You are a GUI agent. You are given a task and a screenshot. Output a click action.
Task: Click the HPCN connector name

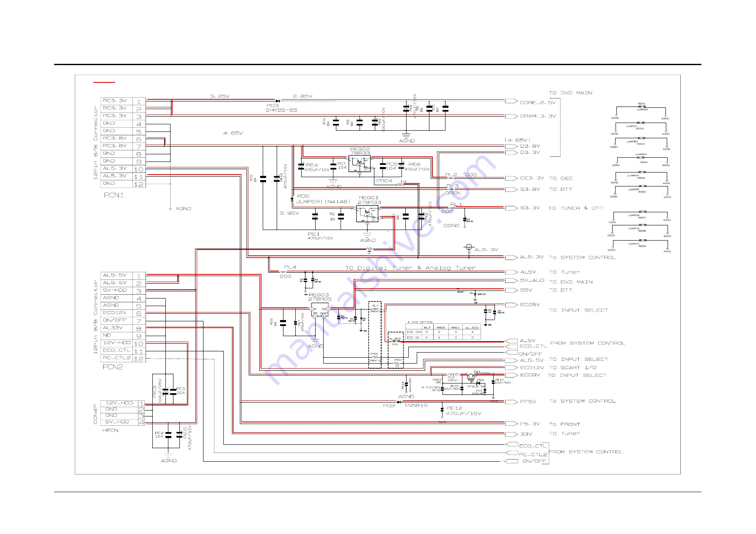point(110,430)
